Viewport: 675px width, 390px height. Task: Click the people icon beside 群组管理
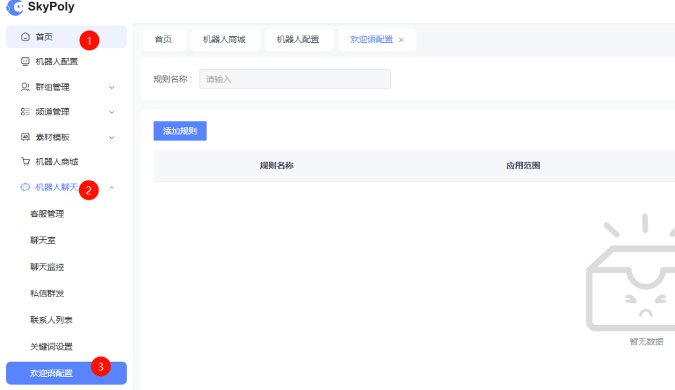click(25, 87)
